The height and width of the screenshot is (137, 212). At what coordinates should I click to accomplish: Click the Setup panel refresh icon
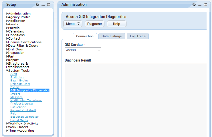coord(37,5)
